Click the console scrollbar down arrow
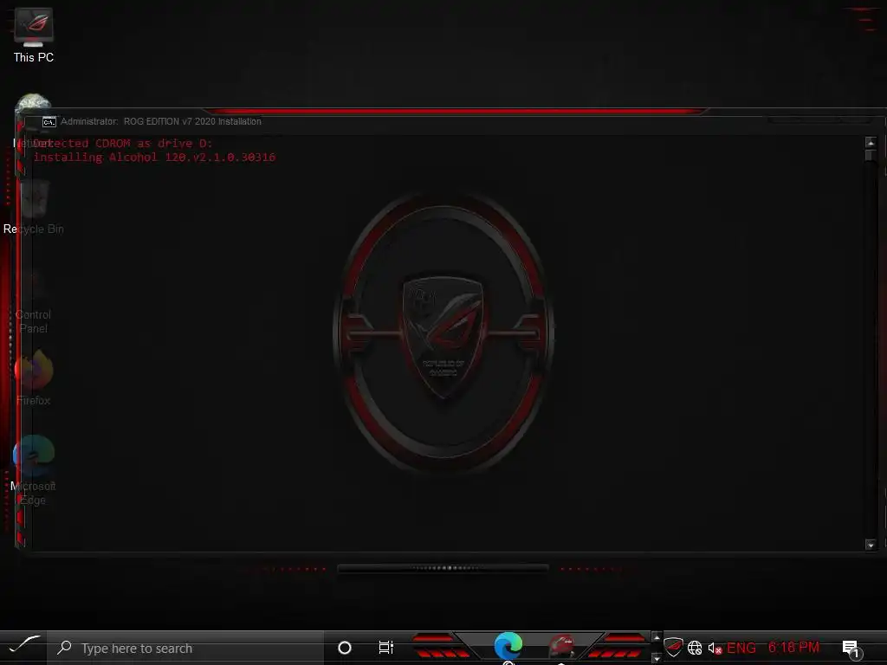The width and height of the screenshot is (887, 665). (x=871, y=545)
